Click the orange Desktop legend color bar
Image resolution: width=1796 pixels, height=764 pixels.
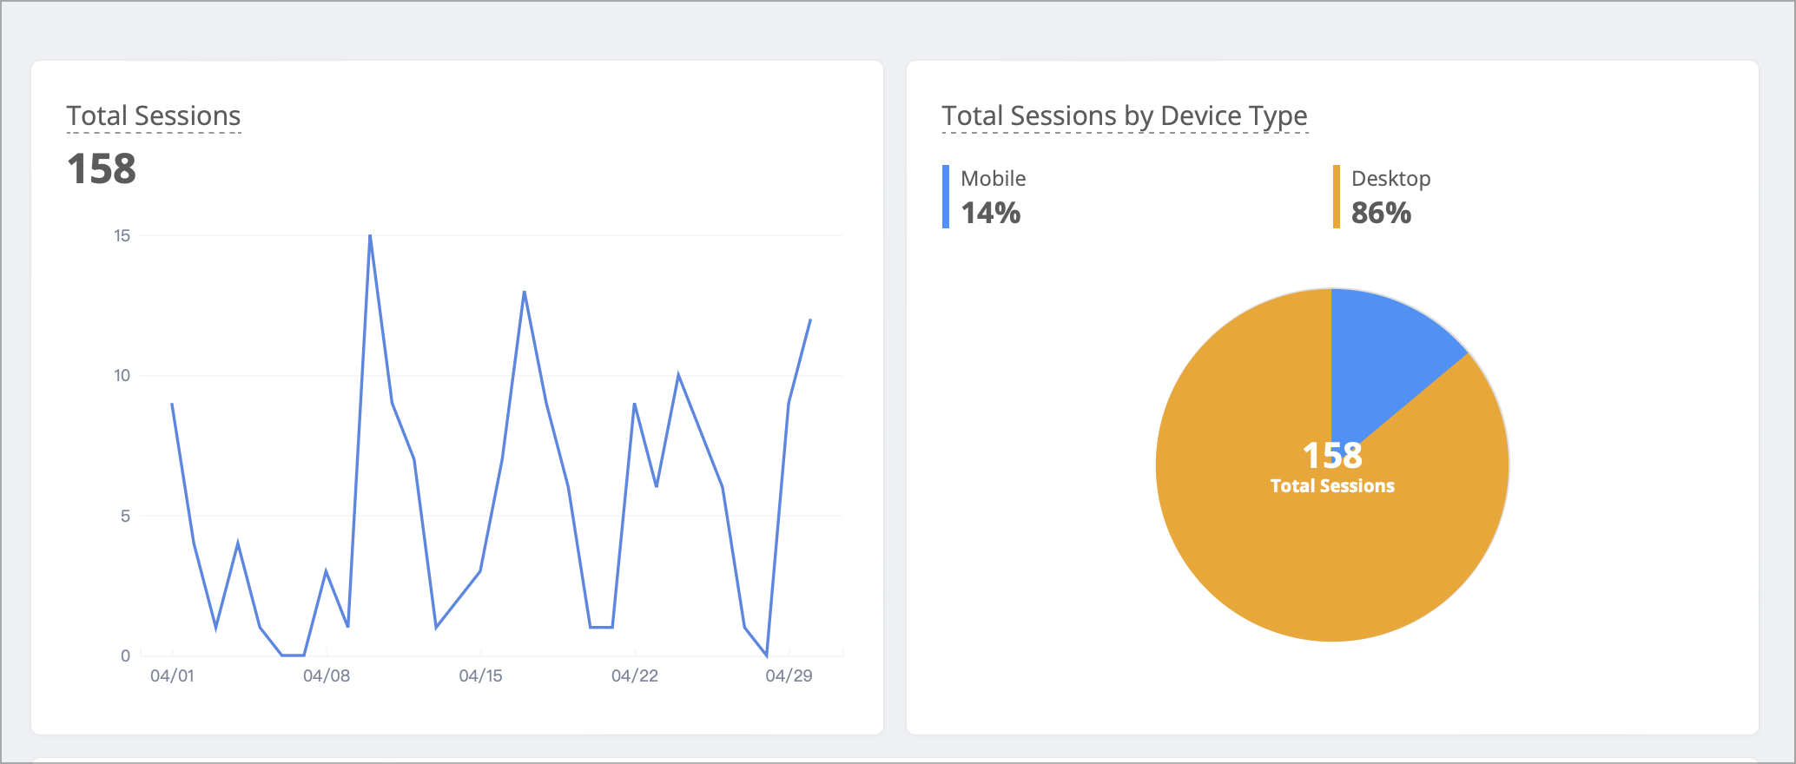1337,197
